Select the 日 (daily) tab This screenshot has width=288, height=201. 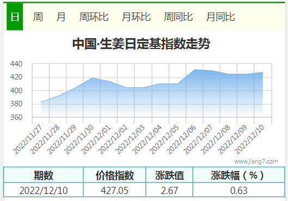coord(15,17)
